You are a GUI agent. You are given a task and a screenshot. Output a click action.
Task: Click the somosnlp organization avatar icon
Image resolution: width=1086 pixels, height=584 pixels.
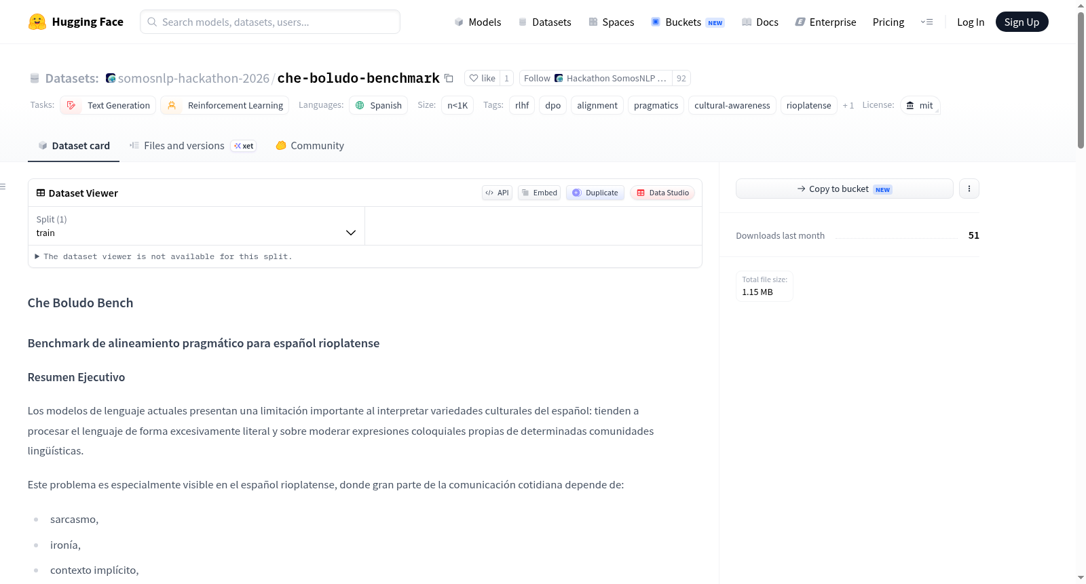pos(111,78)
